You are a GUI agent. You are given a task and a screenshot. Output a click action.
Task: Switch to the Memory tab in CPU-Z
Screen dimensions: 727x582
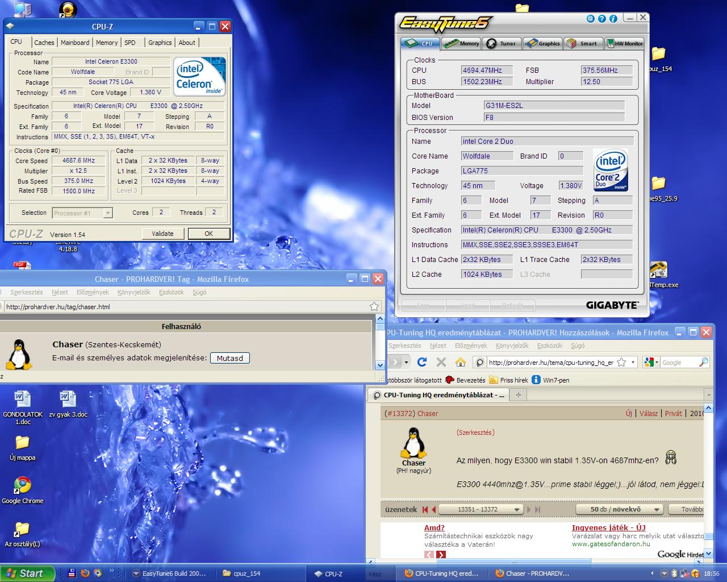point(107,43)
